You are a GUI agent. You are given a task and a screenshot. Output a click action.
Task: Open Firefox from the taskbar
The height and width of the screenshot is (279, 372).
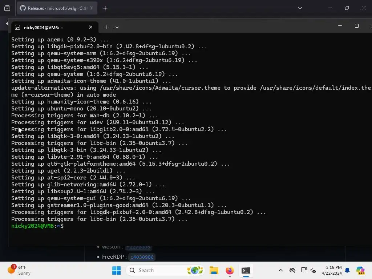230,270
